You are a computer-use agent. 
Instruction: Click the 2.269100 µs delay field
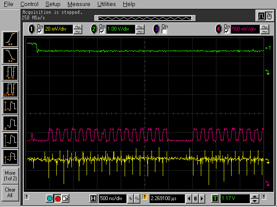(167, 198)
